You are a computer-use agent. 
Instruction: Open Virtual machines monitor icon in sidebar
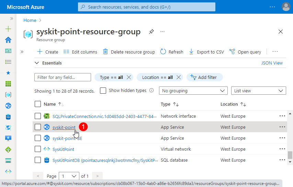8,139
